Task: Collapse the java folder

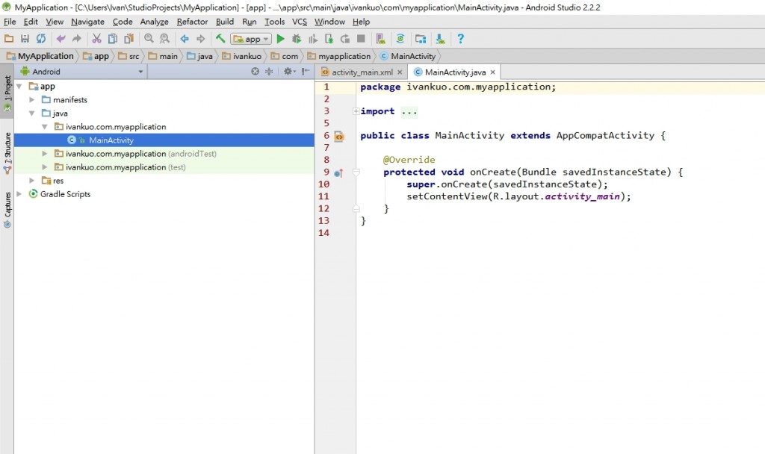Action: click(31, 113)
